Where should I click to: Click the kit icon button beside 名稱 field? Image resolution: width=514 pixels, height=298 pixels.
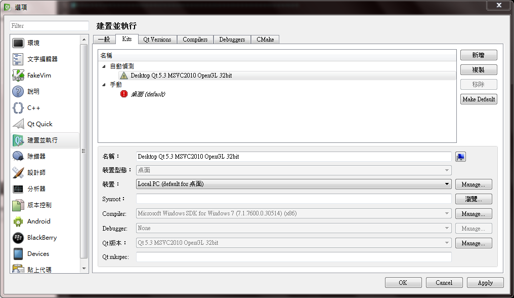(460, 157)
